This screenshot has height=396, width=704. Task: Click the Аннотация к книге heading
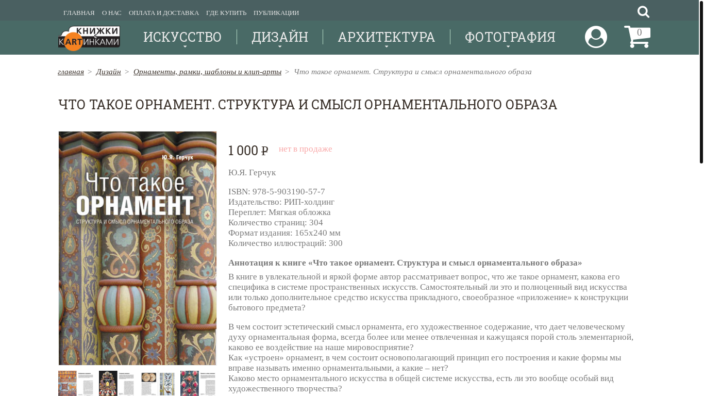coord(405,263)
